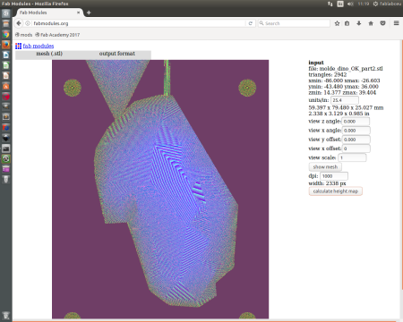Click the fabmodules.org address bar
The image size is (403, 322).
[139, 23]
